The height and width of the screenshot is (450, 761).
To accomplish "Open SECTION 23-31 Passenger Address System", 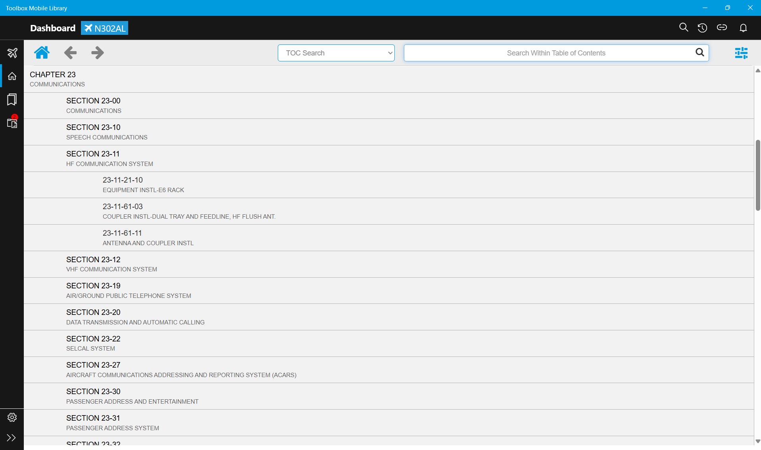I will pyautogui.click(x=389, y=423).
